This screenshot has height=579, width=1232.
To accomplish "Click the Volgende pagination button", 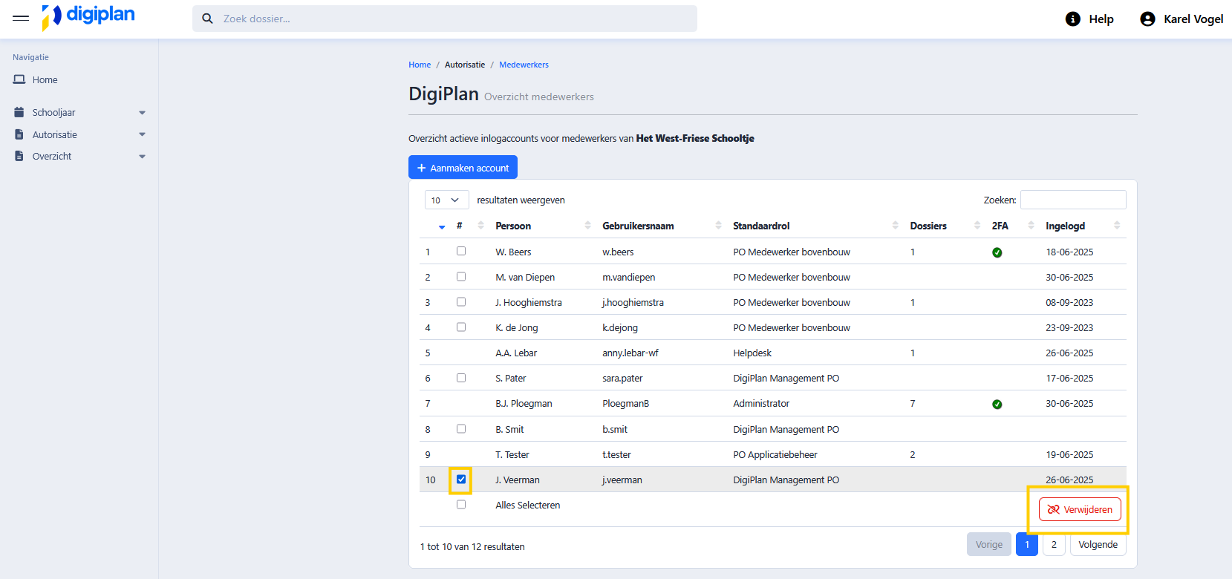I will point(1098,544).
